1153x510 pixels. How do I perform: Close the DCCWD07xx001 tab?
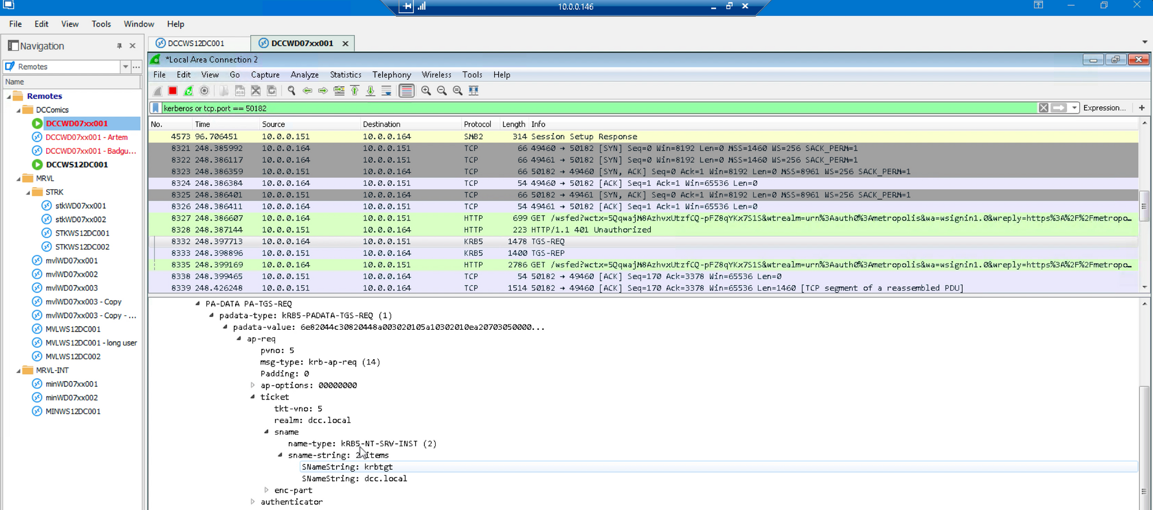pos(345,44)
